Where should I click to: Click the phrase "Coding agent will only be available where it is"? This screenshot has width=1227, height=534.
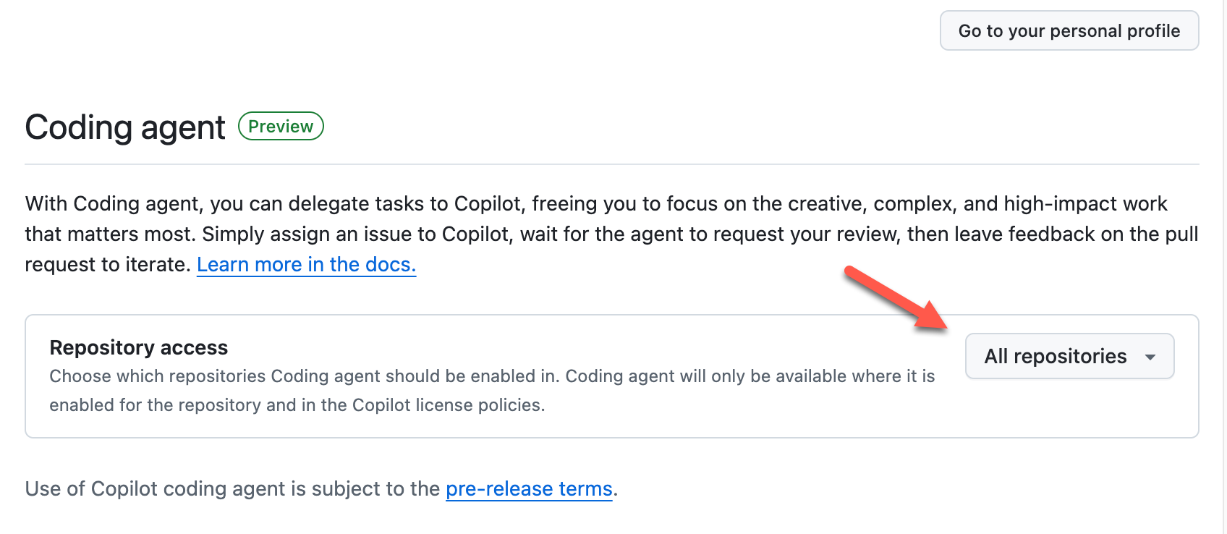(x=750, y=376)
